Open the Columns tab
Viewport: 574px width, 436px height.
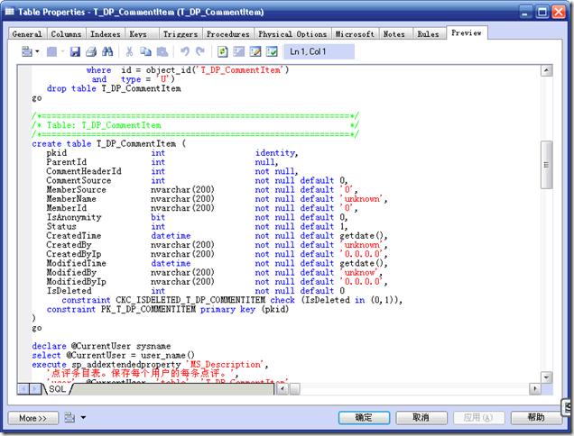click(x=66, y=34)
